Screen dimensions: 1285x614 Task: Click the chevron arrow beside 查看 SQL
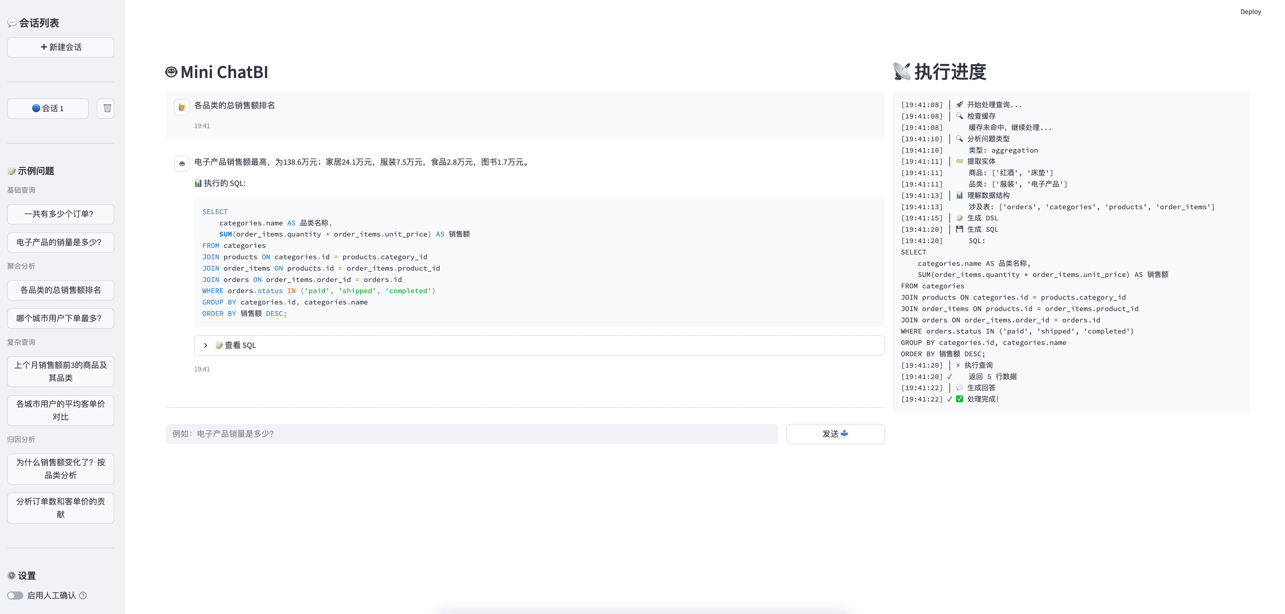click(206, 345)
